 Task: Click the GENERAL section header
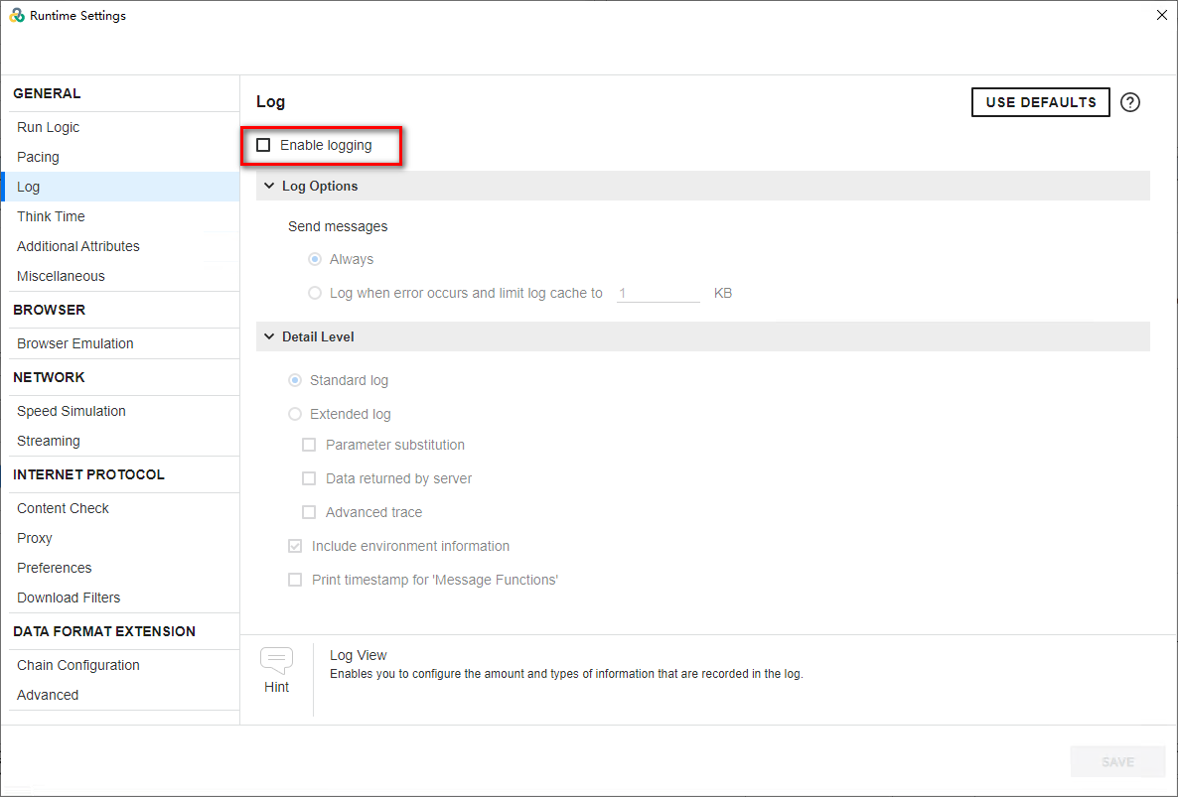tap(47, 94)
